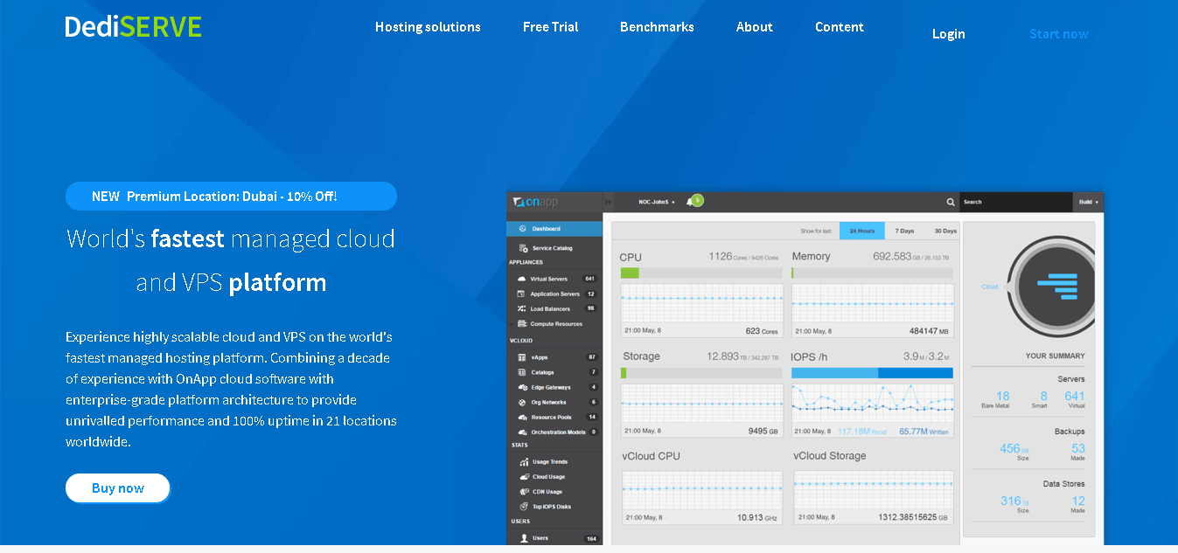1178x553 pixels.
Task: Select the 30 Days time range tab
Action: coord(945,231)
